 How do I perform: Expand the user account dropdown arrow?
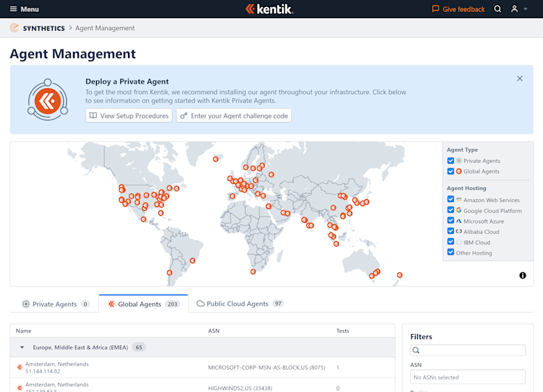(x=526, y=9)
